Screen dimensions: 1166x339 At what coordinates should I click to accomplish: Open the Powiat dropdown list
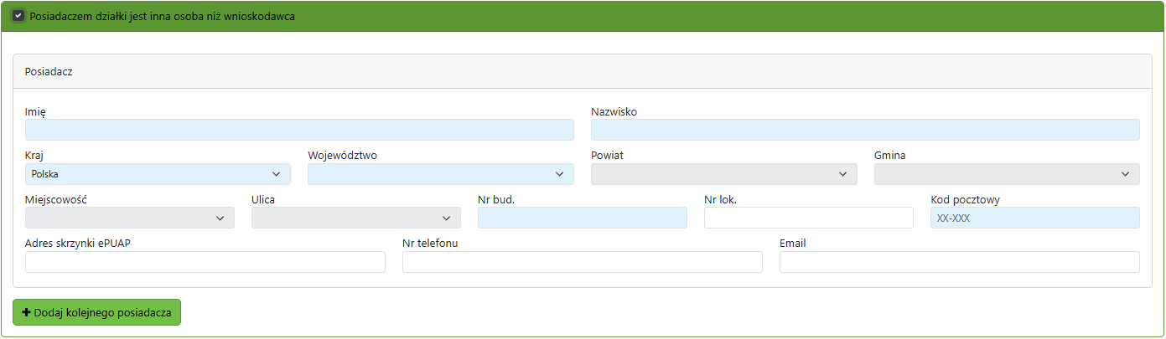click(x=723, y=174)
